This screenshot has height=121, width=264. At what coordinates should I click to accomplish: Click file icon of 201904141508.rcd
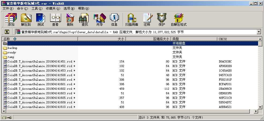[5, 75]
